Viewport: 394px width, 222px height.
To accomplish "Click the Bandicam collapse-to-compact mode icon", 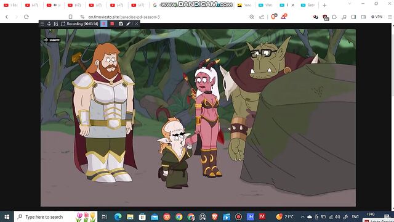I will (49, 23).
